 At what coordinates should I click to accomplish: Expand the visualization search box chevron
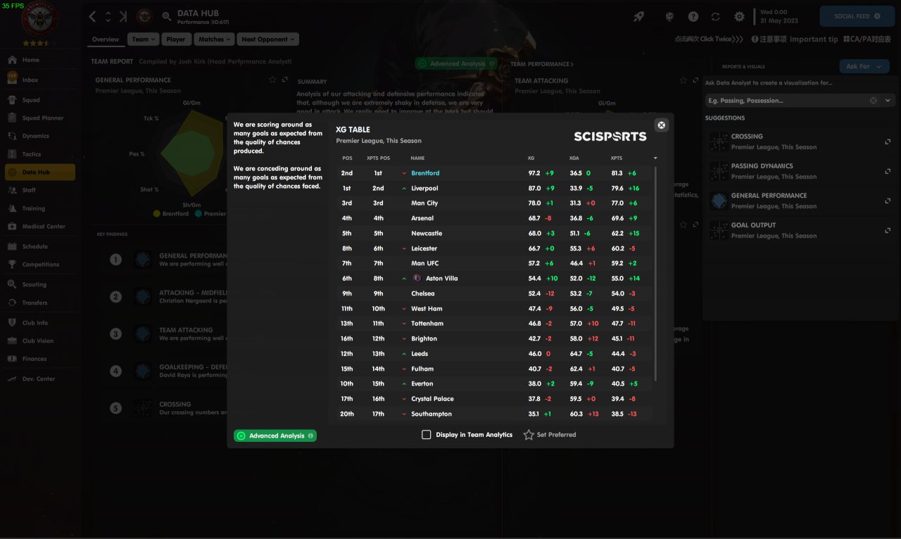(x=888, y=101)
